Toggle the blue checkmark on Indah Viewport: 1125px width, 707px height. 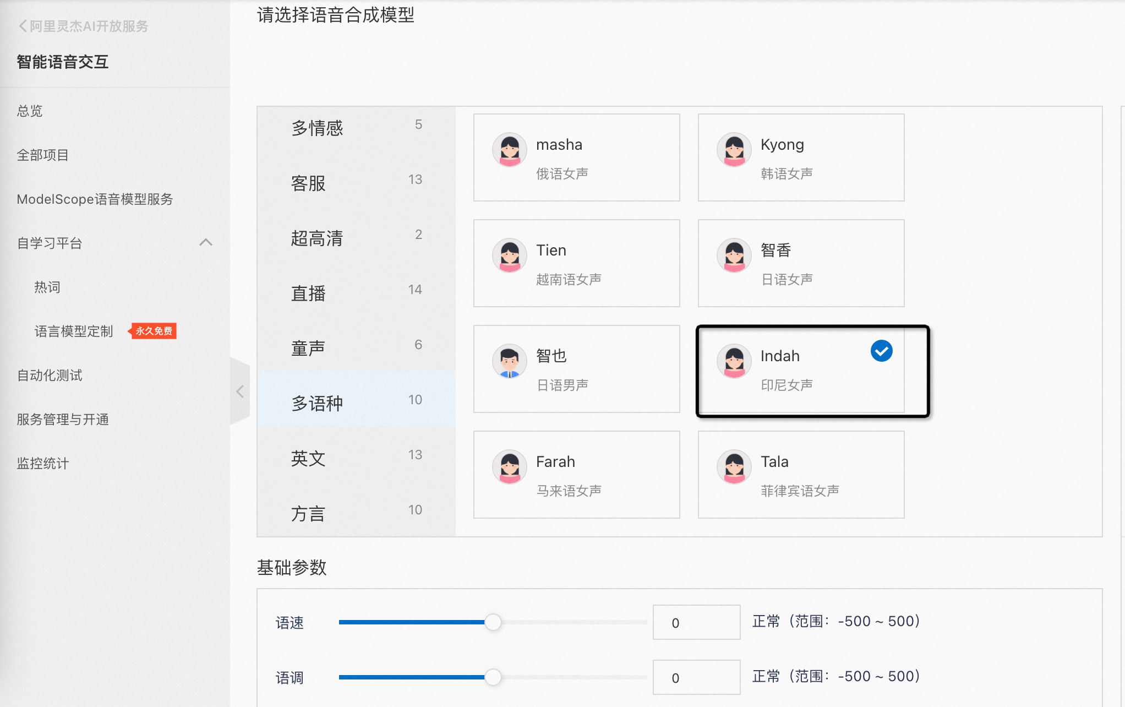[x=881, y=351]
